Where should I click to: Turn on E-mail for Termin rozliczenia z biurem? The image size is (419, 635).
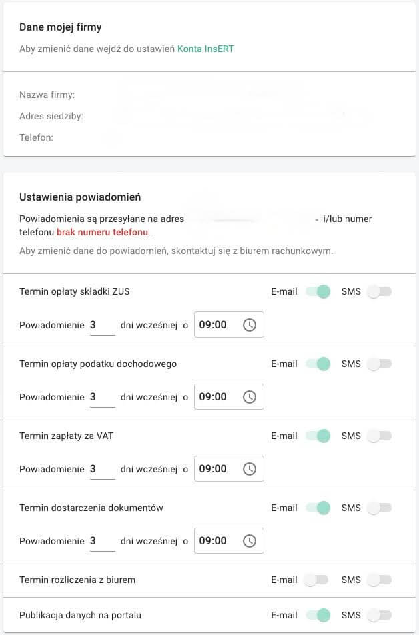(x=316, y=580)
